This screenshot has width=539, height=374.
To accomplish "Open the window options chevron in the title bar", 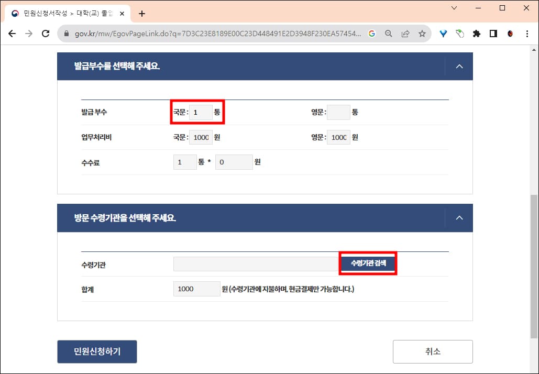I will tap(454, 8).
